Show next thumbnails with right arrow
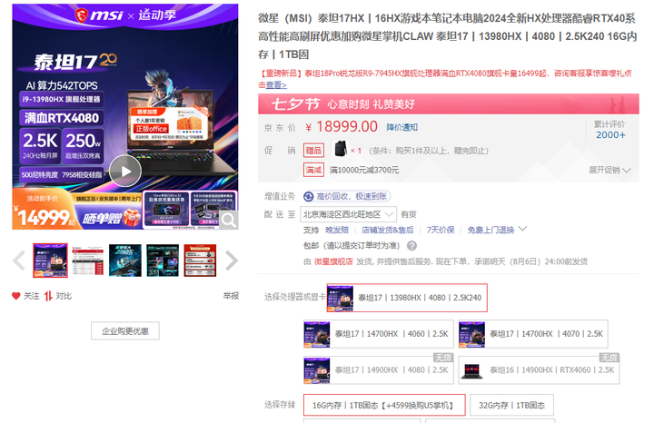Image resolution: width=654 pixels, height=423 pixels. [232, 261]
